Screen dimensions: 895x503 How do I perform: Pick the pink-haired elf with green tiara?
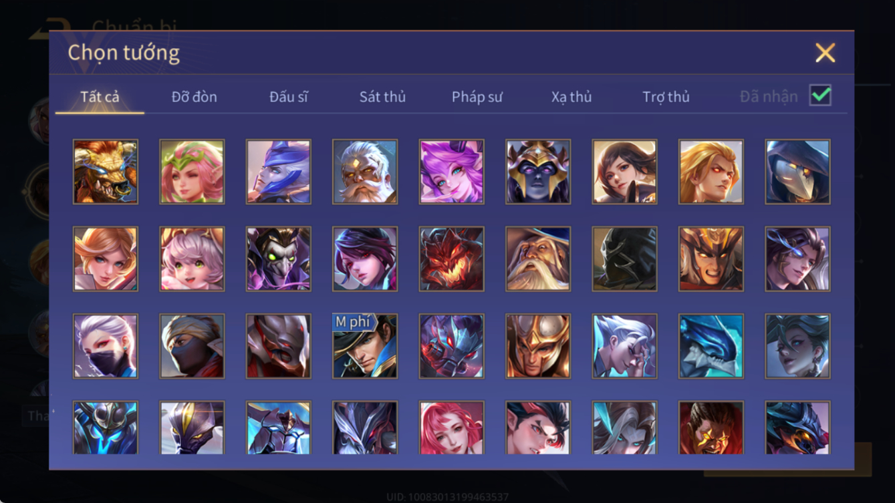[x=193, y=172]
